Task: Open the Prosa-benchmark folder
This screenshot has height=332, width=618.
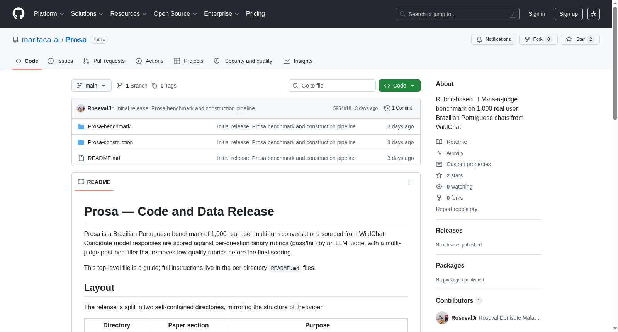Action: coord(109,126)
